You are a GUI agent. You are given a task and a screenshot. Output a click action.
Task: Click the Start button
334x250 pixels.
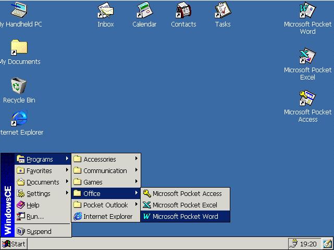click(x=14, y=244)
